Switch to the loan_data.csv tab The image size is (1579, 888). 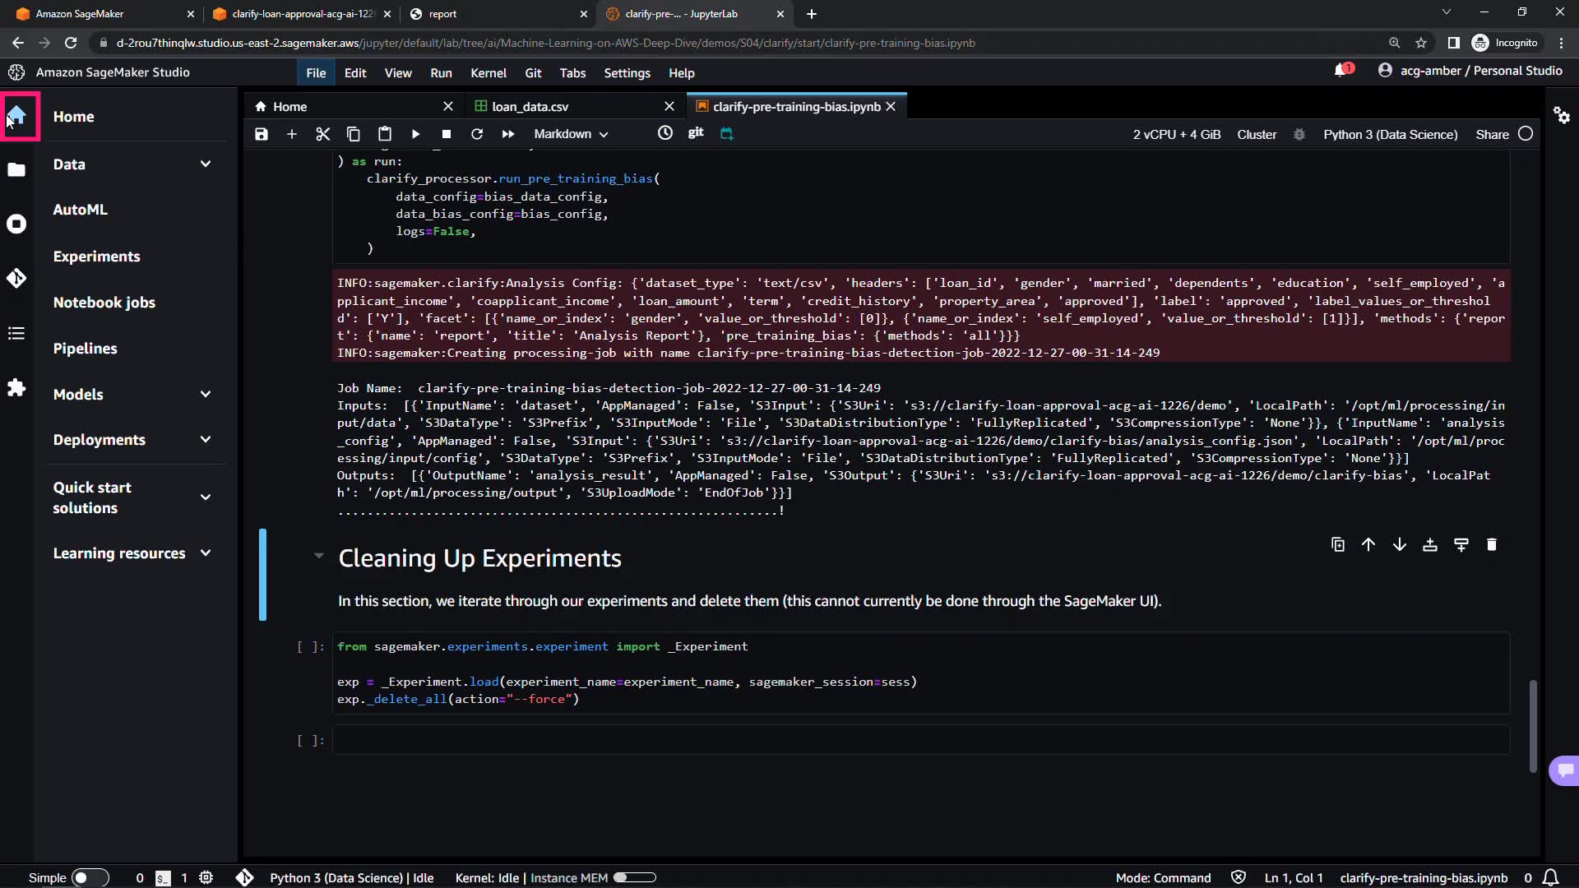point(530,107)
